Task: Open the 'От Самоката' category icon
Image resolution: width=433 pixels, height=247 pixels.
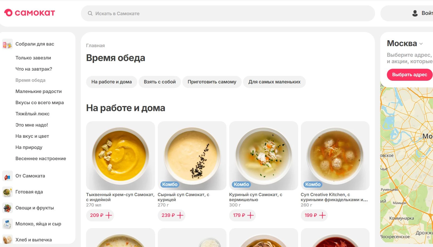Action: click(x=7, y=176)
